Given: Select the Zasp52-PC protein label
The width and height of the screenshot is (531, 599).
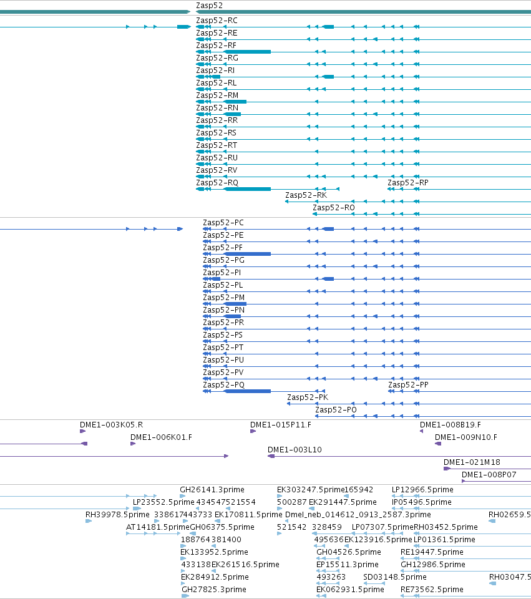Looking at the screenshot, I should click(223, 223).
